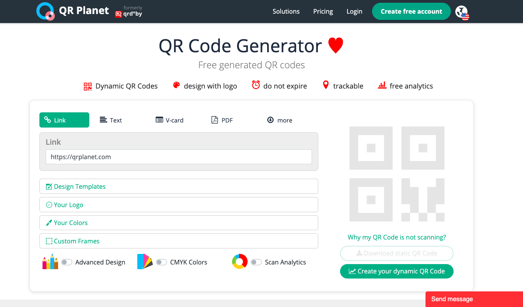Viewport: 523px width, 307px height.
Task: Click the alarm clock do not expire icon
Action: pyautogui.click(x=256, y=85)
